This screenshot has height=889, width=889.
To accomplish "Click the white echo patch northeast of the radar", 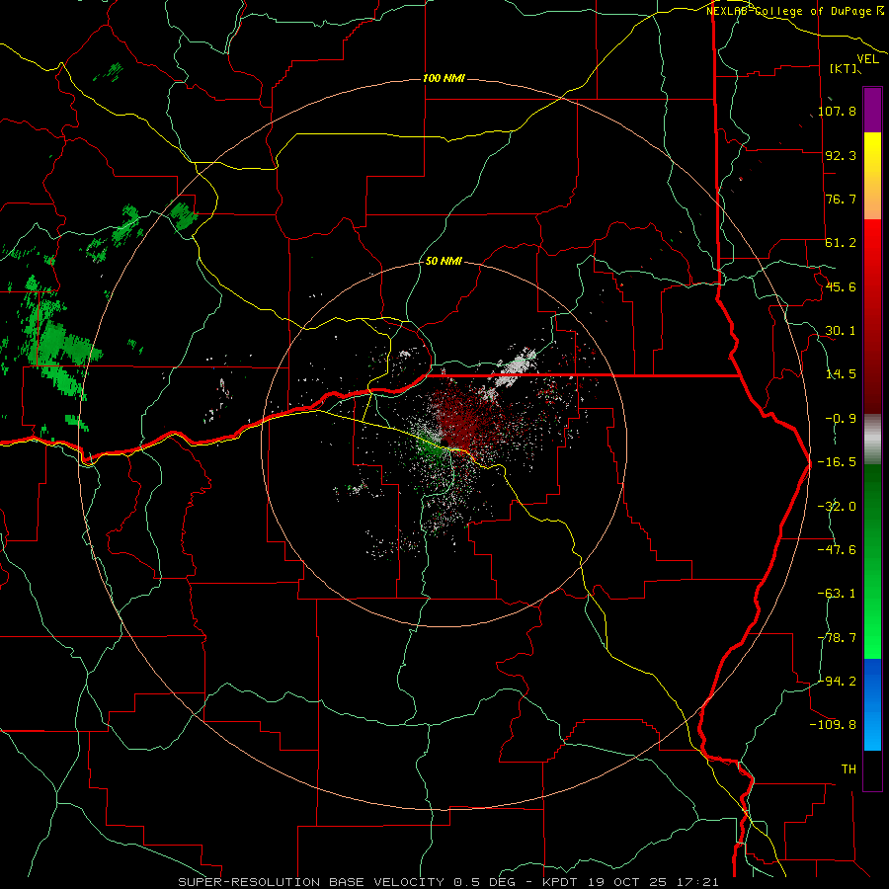I will point(515,367).
